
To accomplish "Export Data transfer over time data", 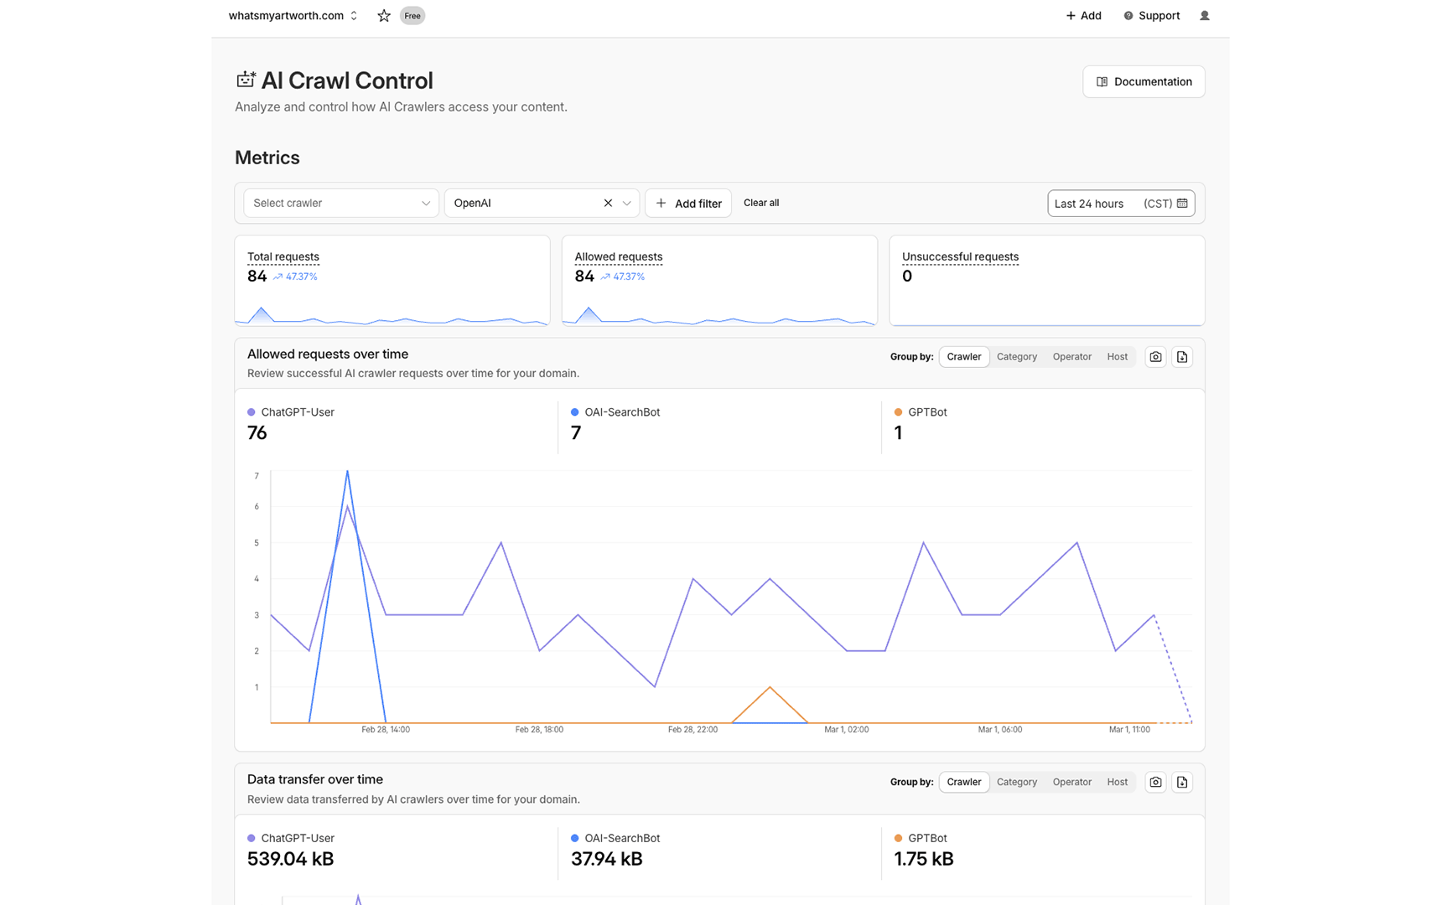I will click(x=1182, y=782).
